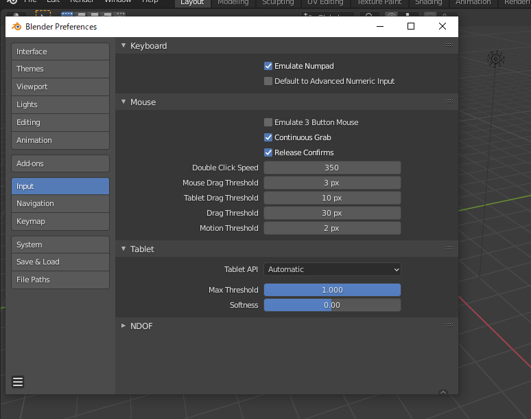The image size is (531, 419).
Task: Open the Save & Load section
Action: click(x=60, y=262)
